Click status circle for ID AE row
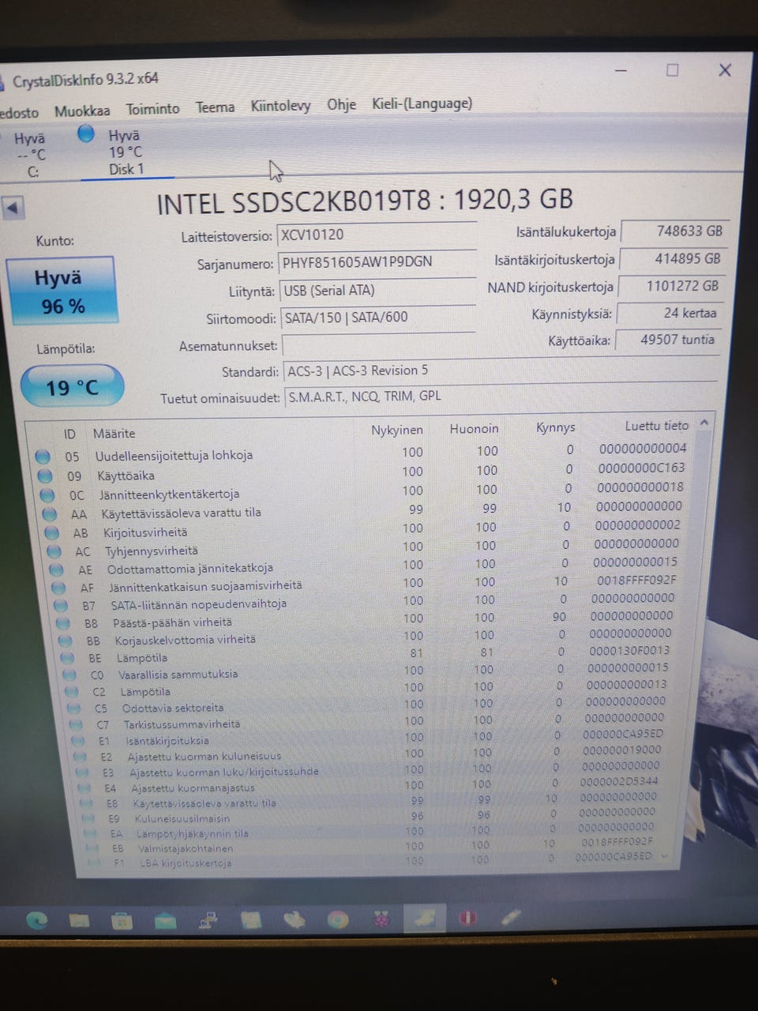Screen dimensions: 758x1011 pyautogui.click(x=57, y=569)
